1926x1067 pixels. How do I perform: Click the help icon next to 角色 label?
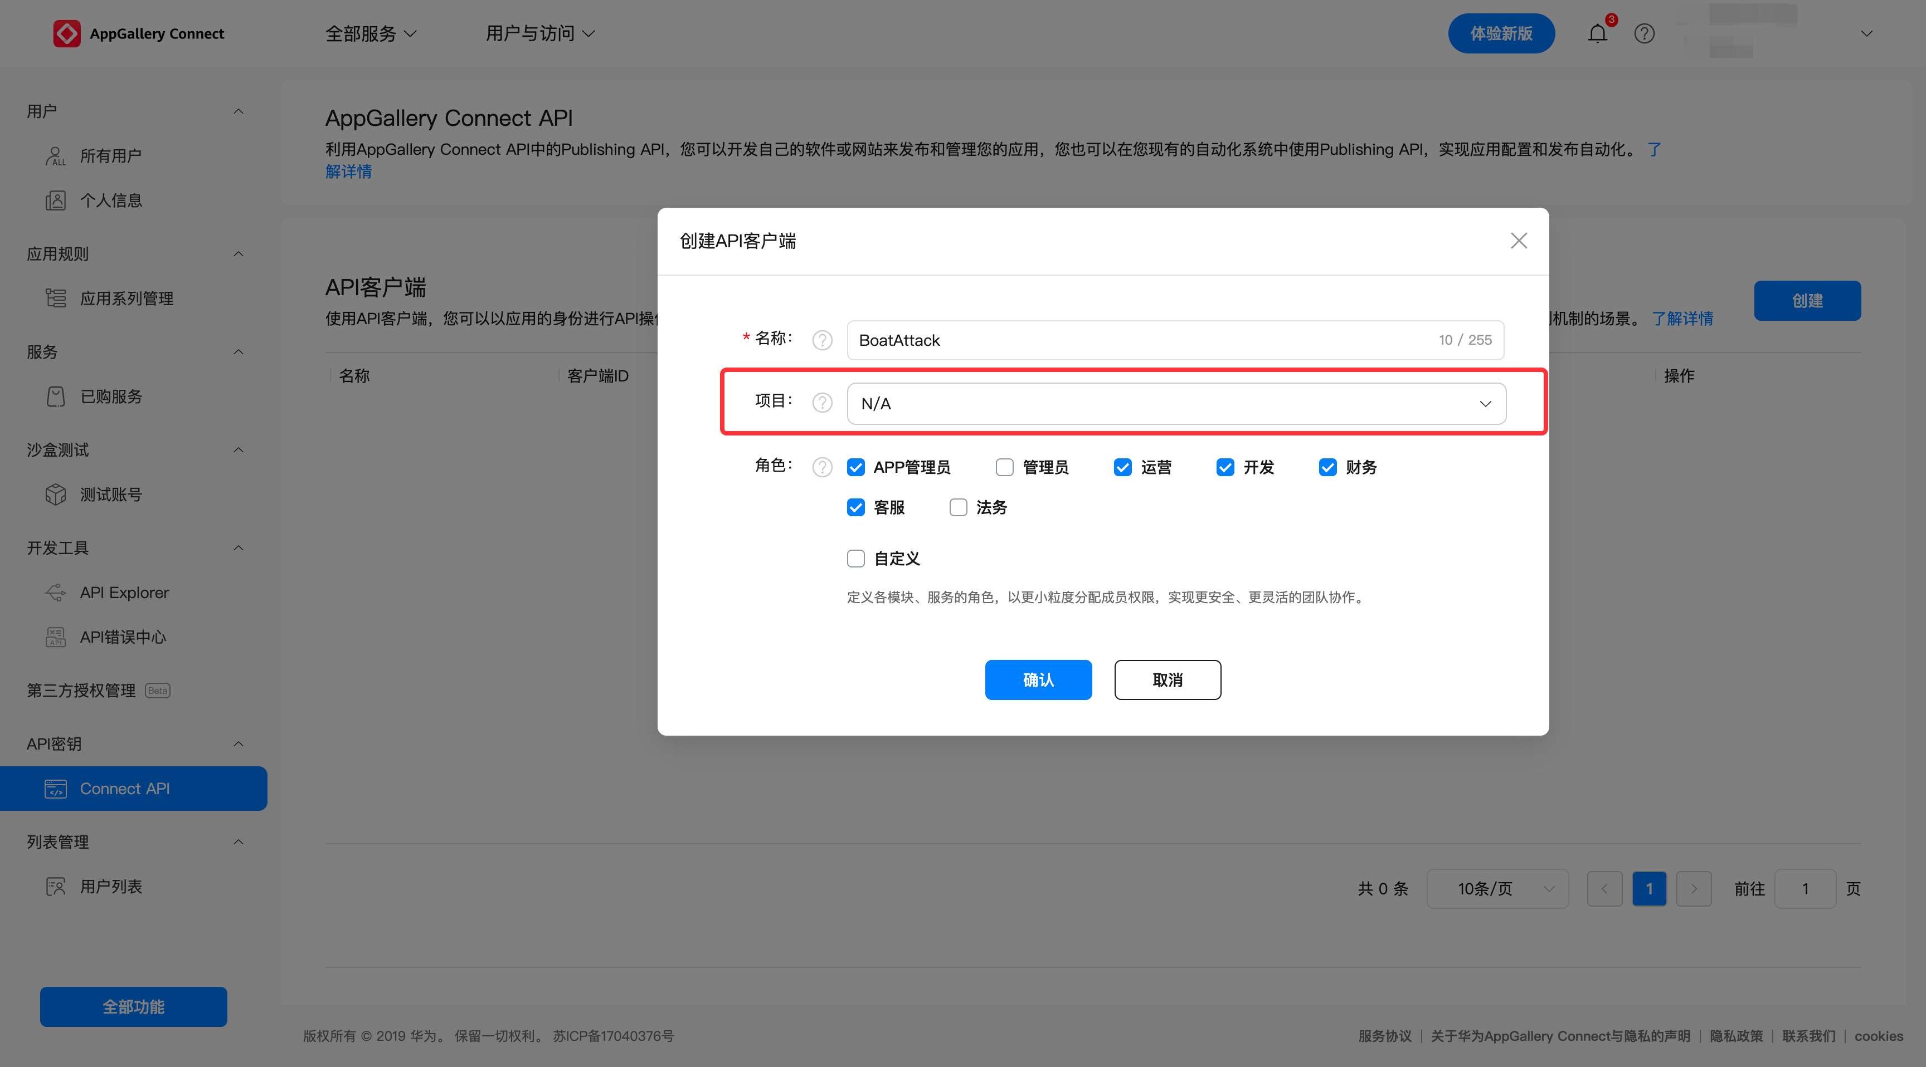coord(823,467)
